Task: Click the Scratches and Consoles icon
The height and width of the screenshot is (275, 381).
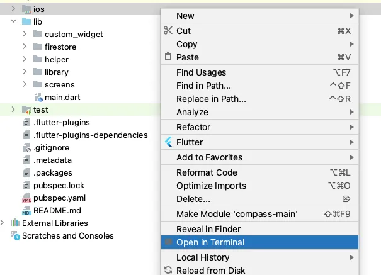Action: (15, 236)
